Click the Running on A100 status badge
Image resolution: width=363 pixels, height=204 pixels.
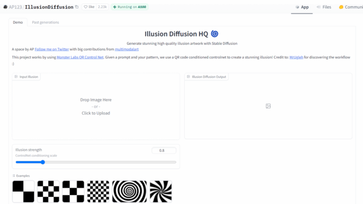(130, 7)
